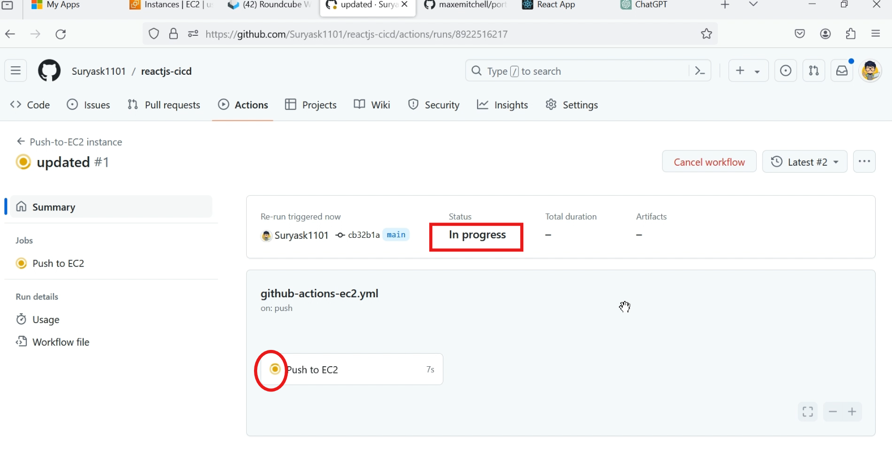
Task: Open the Firefox account icon
Action: pyautogui.click(x=826, y=34)
